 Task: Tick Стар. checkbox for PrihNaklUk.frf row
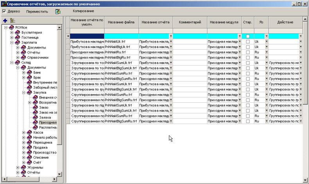click(x=248, y=41)
